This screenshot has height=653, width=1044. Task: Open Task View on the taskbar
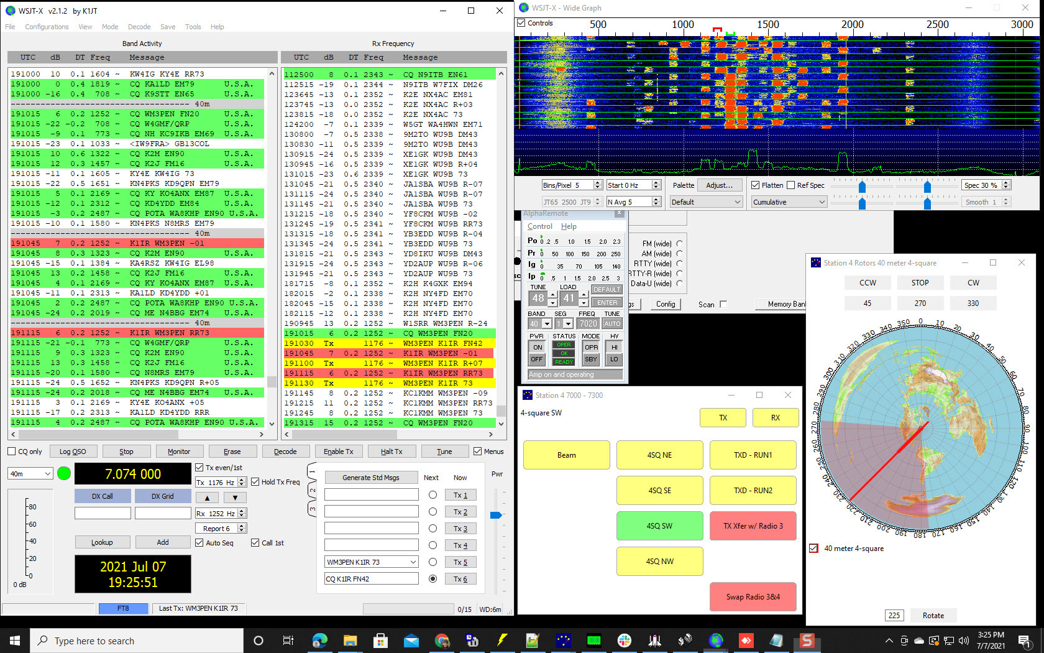pos(288,641)
